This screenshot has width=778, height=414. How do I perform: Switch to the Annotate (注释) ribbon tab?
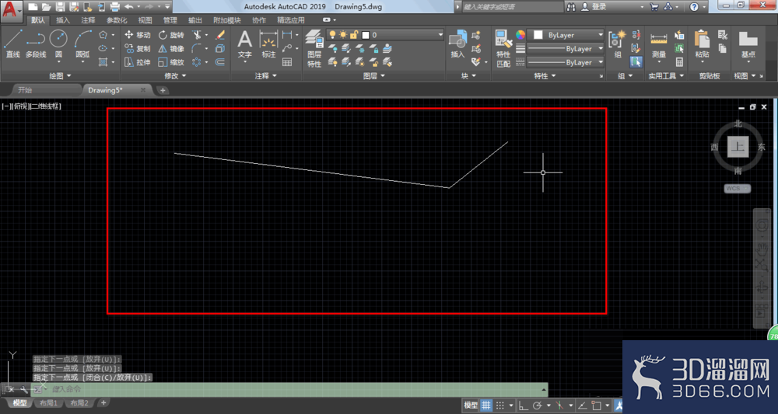[x=89, y=20]
